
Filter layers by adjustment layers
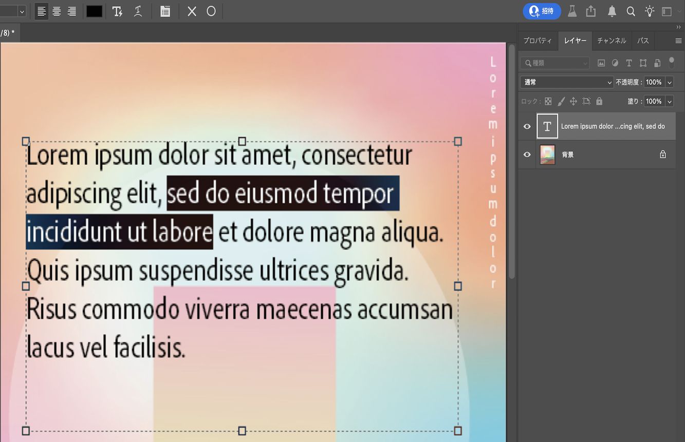(x=615, y=63)
